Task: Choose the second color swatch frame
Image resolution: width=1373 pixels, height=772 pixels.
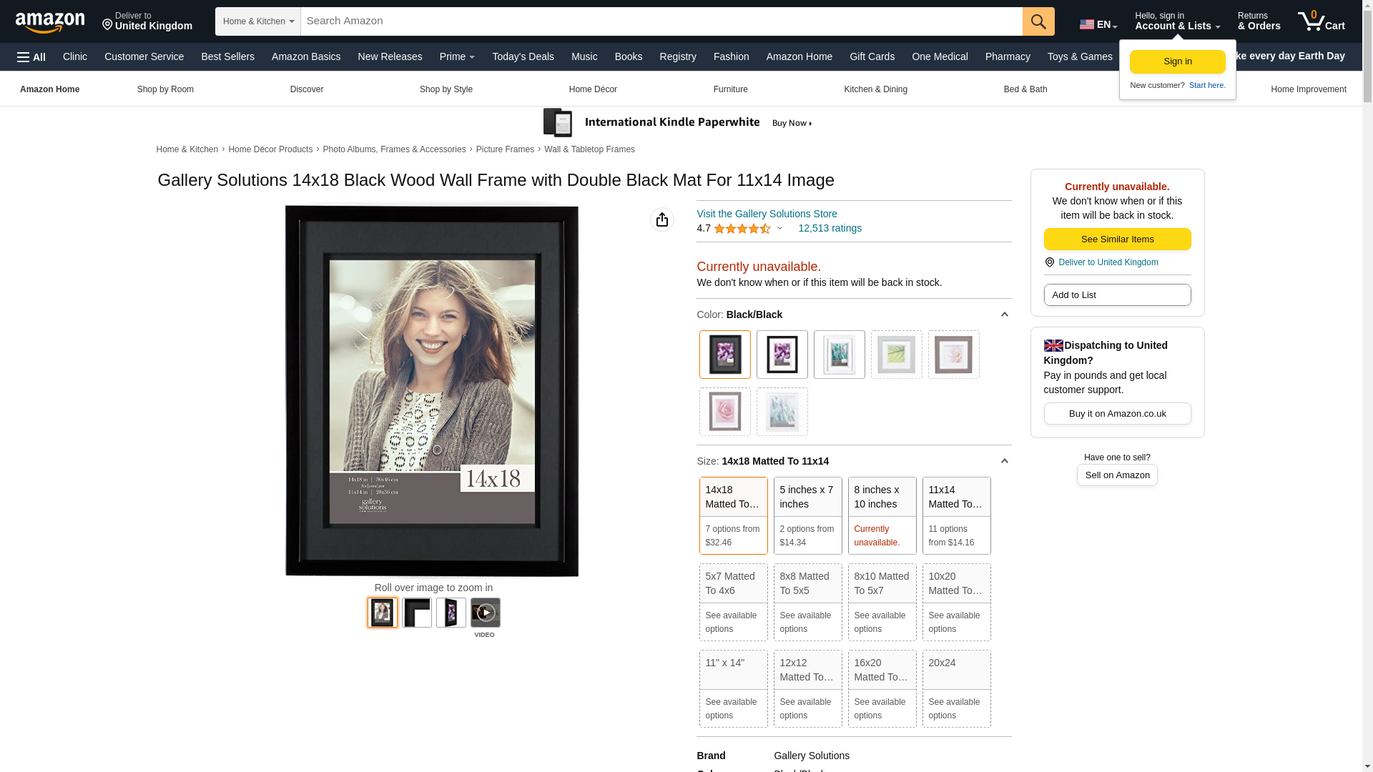Action: coord(782,355)
